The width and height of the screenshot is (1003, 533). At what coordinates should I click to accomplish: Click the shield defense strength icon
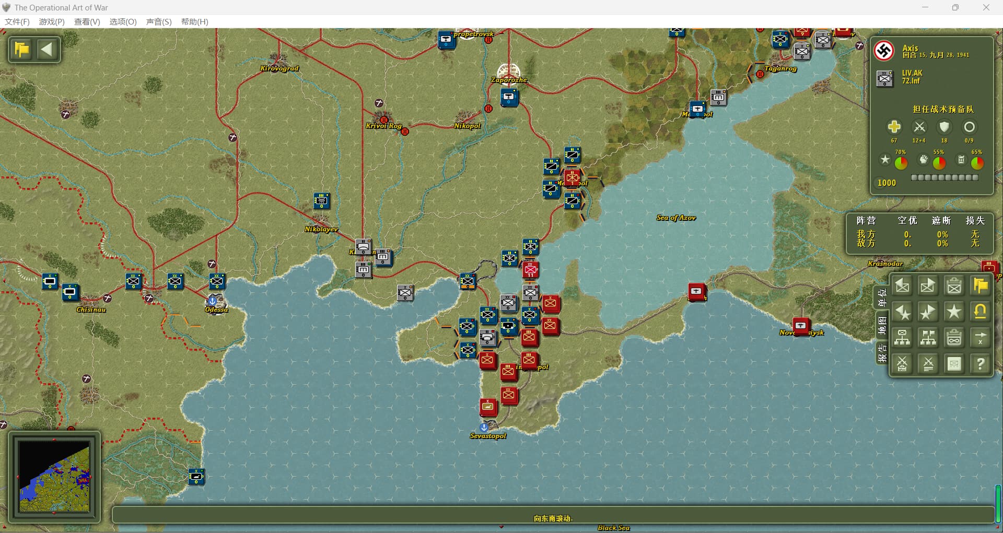944,127
